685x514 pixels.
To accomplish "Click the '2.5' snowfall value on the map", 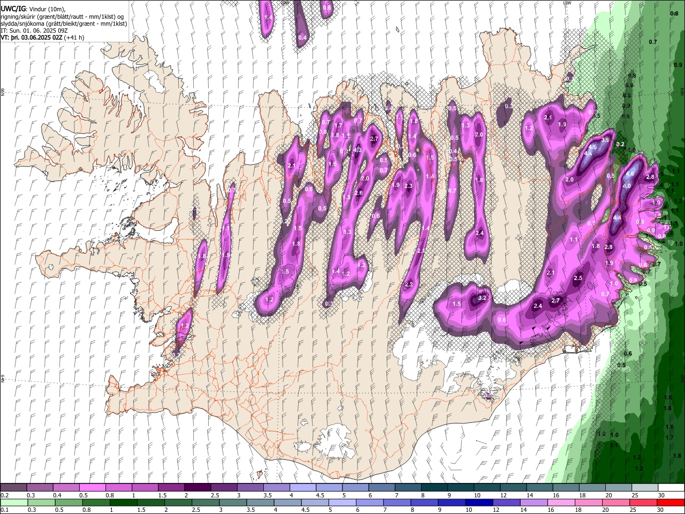I will pyautogui.click(x=578, y=278).
